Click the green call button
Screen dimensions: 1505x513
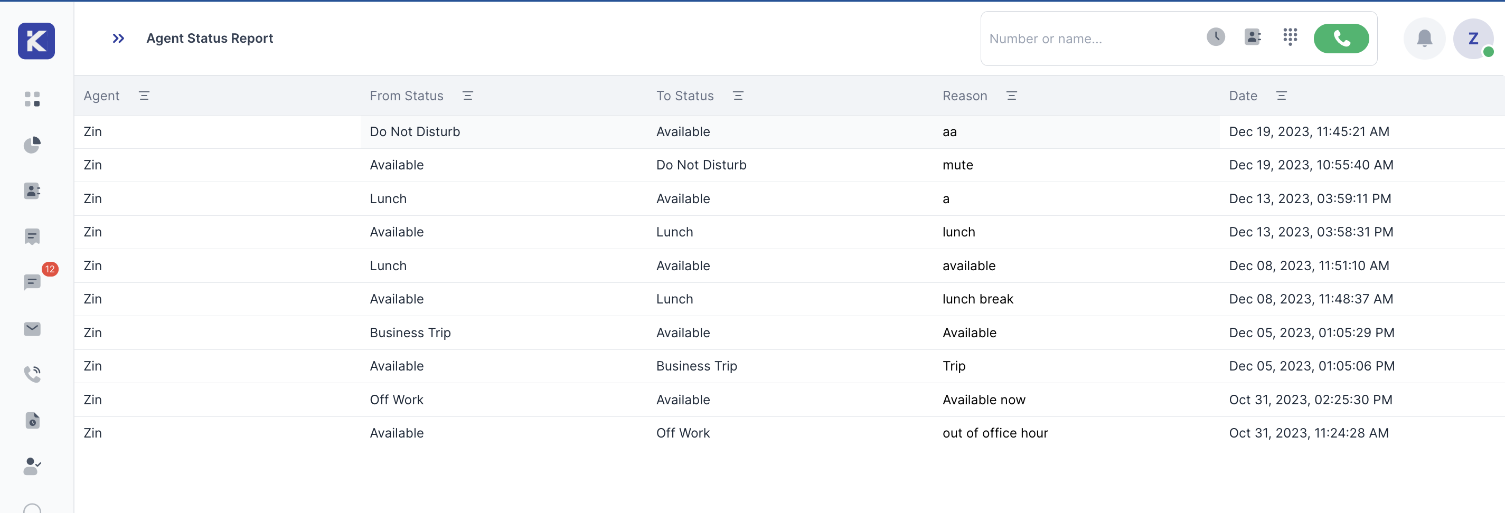coord(1341,39)
